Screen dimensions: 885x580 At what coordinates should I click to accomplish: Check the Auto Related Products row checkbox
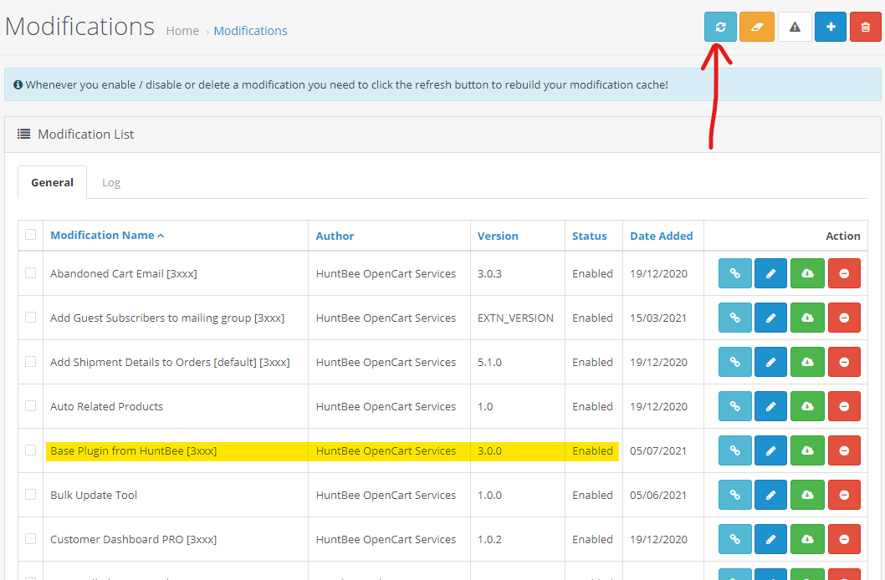pyautogui.click(x=30, y=405)
